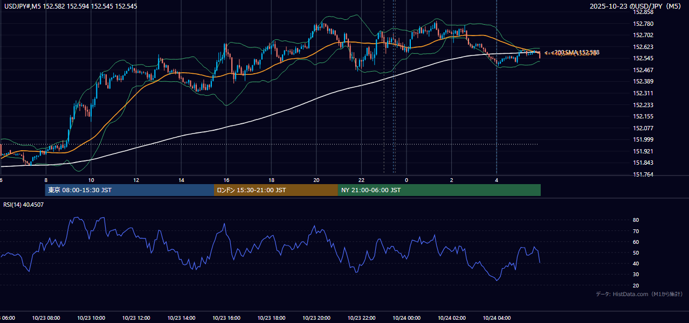
Task: Click price axis label 151.999
Action: (x=643, y=140)
